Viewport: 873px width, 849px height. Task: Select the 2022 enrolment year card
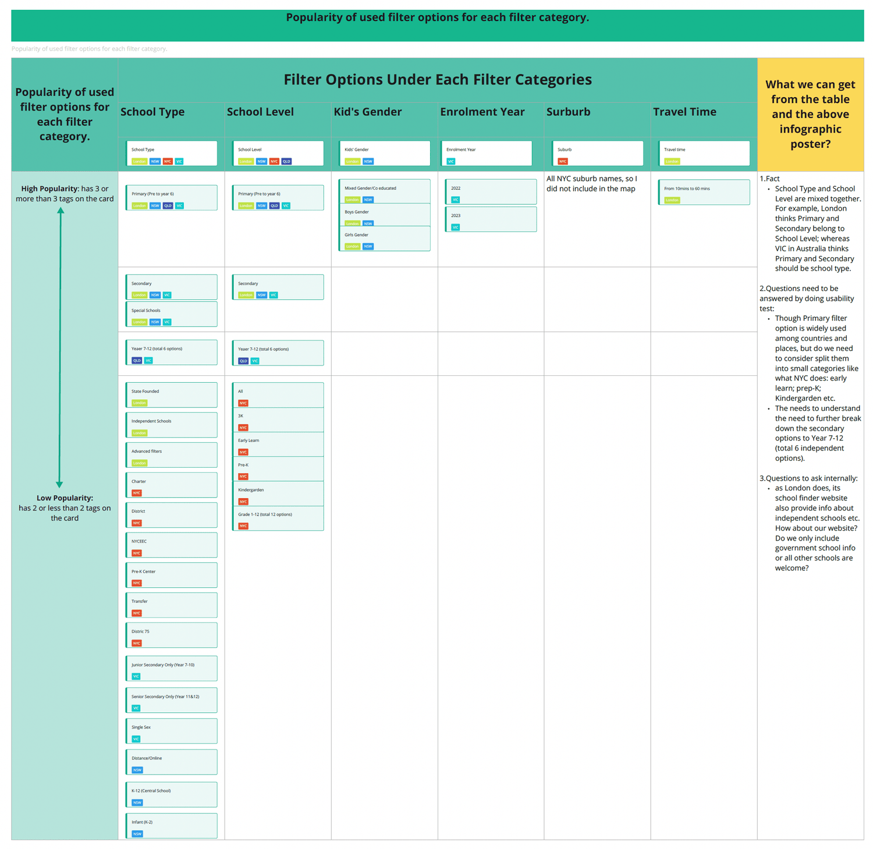point(491,192)
